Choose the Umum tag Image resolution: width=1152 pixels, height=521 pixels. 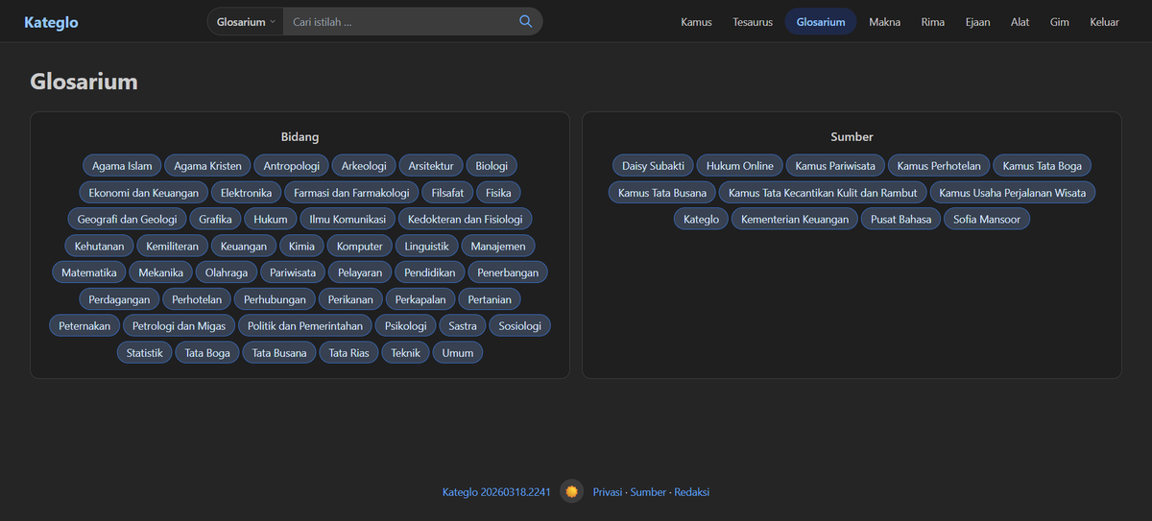458,353
